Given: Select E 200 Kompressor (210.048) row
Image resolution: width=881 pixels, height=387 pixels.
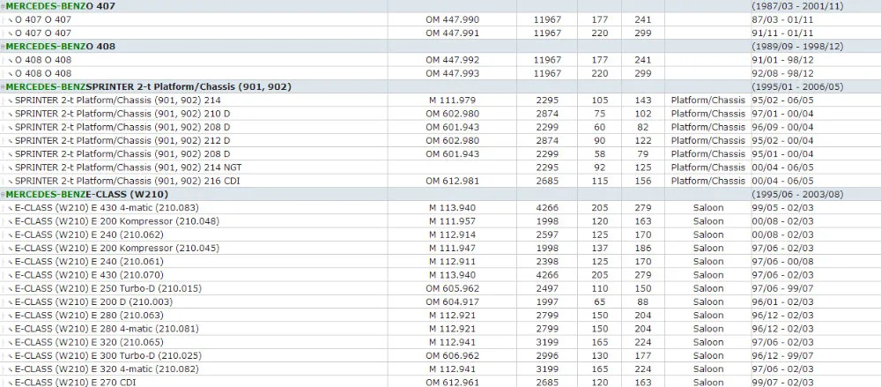Looking at the screenshot, I should 440,221.
